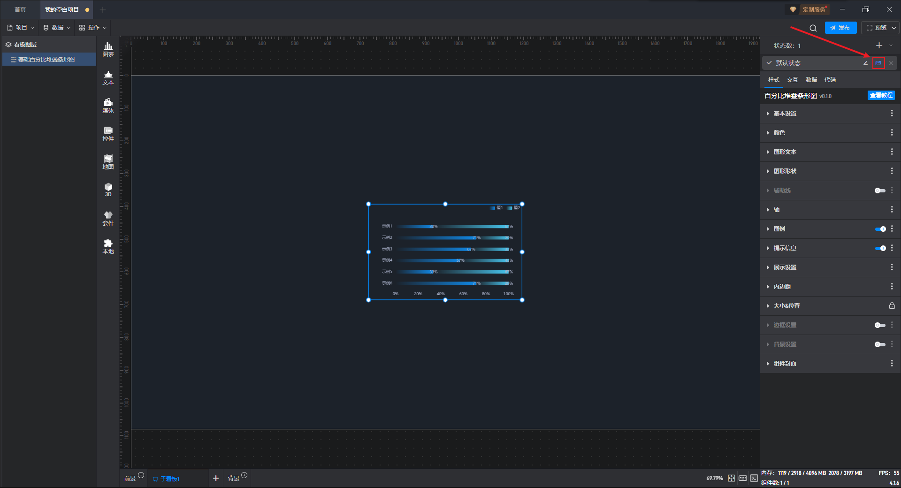Open the 控件 controls component library
Viewport: 901px width, 488px height.
[108, 134]
